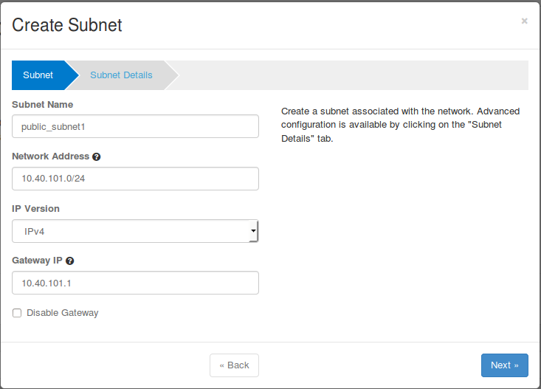The width and height of the screenshot is (541, 389).
Task: Click the Disable Gateway label text
Action: pos(62,313)
